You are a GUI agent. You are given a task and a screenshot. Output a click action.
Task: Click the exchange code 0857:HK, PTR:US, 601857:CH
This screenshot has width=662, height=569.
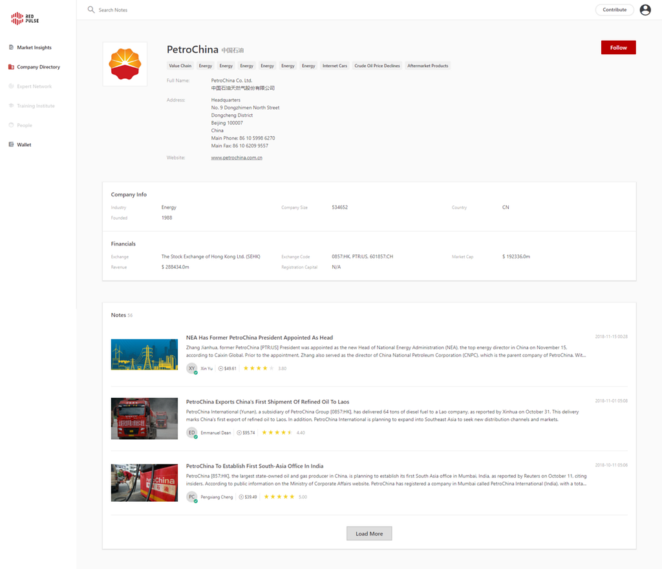click(x=362, y=256)
